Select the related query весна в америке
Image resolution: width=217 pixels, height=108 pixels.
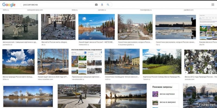[168, 102]
